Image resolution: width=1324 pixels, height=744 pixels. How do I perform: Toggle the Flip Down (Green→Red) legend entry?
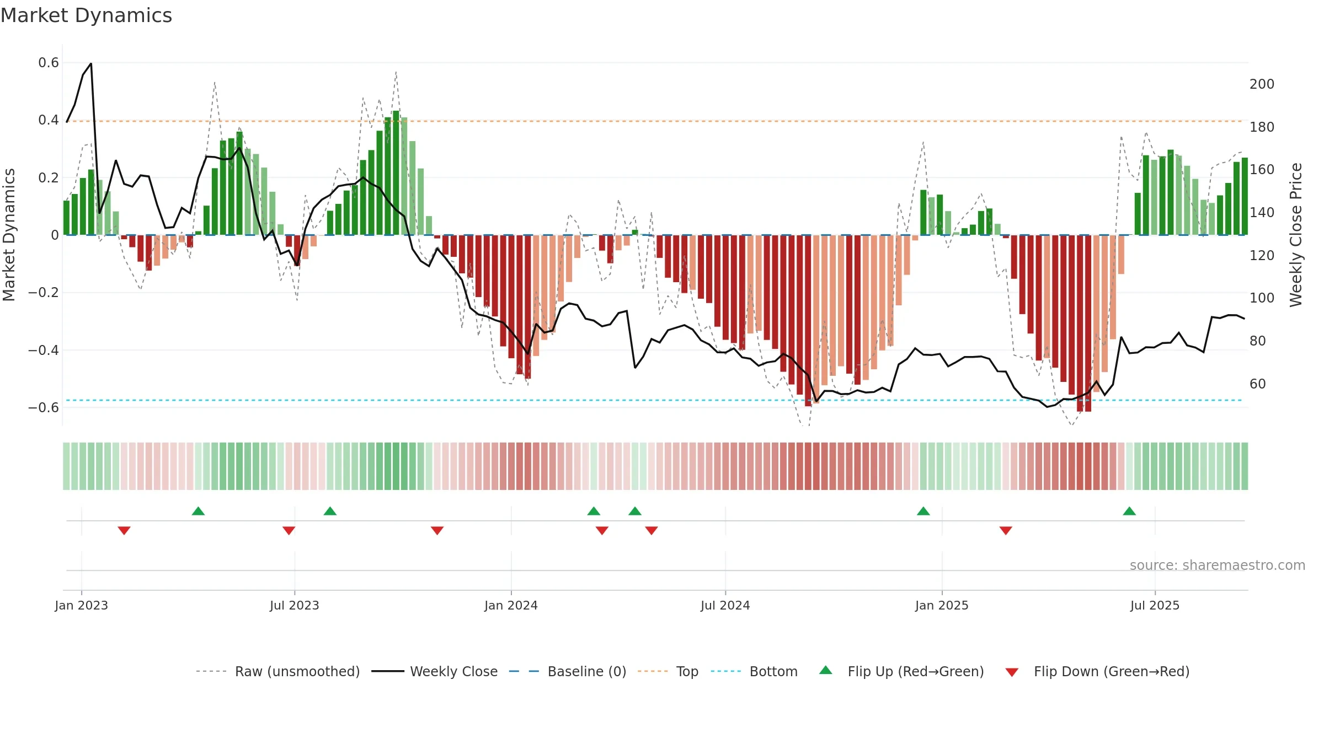(x=1097, y=671)
